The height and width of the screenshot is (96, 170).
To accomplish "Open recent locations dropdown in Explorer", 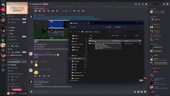I will [76, 32].
